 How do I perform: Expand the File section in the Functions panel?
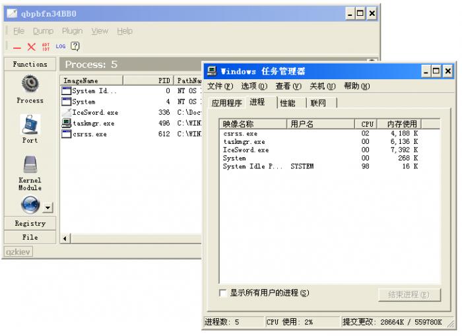click(x=30, y=237)
